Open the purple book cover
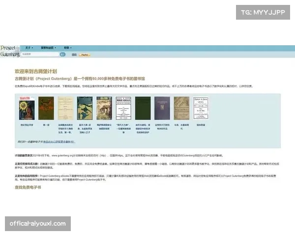Screen dimensions: 295x236 [x=162, y=108]
